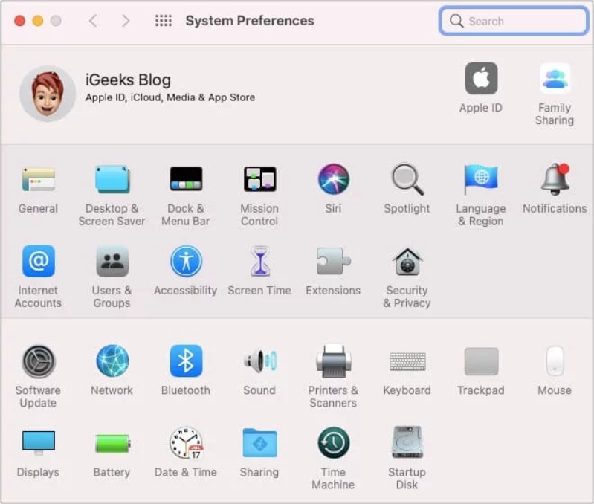Open the Siri preferences pane
The height and width of the screenshot is (504, 594).
coord(333,180)
